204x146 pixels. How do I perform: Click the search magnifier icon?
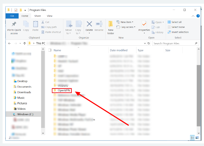click(196, 43)
